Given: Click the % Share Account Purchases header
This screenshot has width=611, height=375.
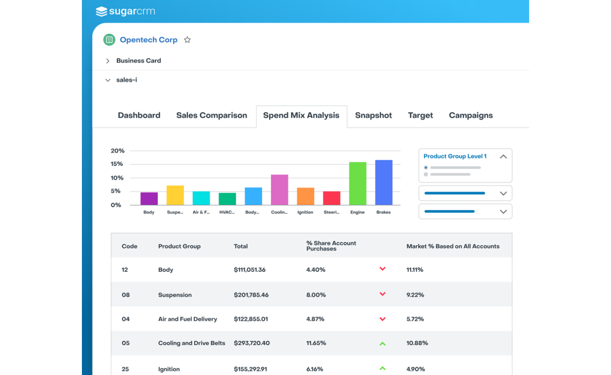Looking at the screenshot, I should 331,246.
